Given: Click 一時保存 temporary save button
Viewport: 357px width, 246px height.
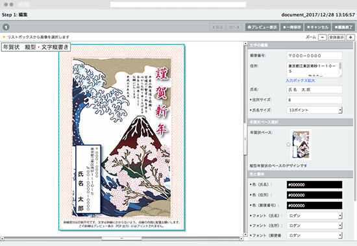Looking at the screenshot, I should coord(292,27).
